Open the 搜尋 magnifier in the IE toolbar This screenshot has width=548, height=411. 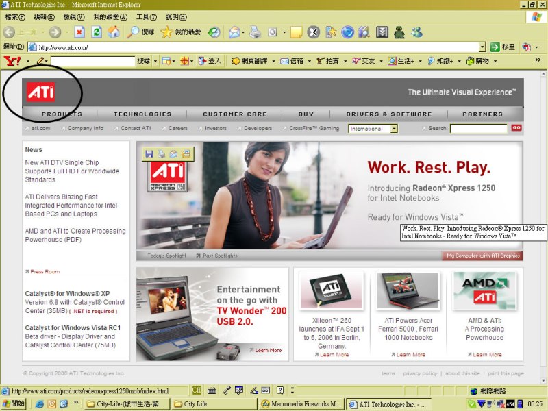click(x=140, y=32)
